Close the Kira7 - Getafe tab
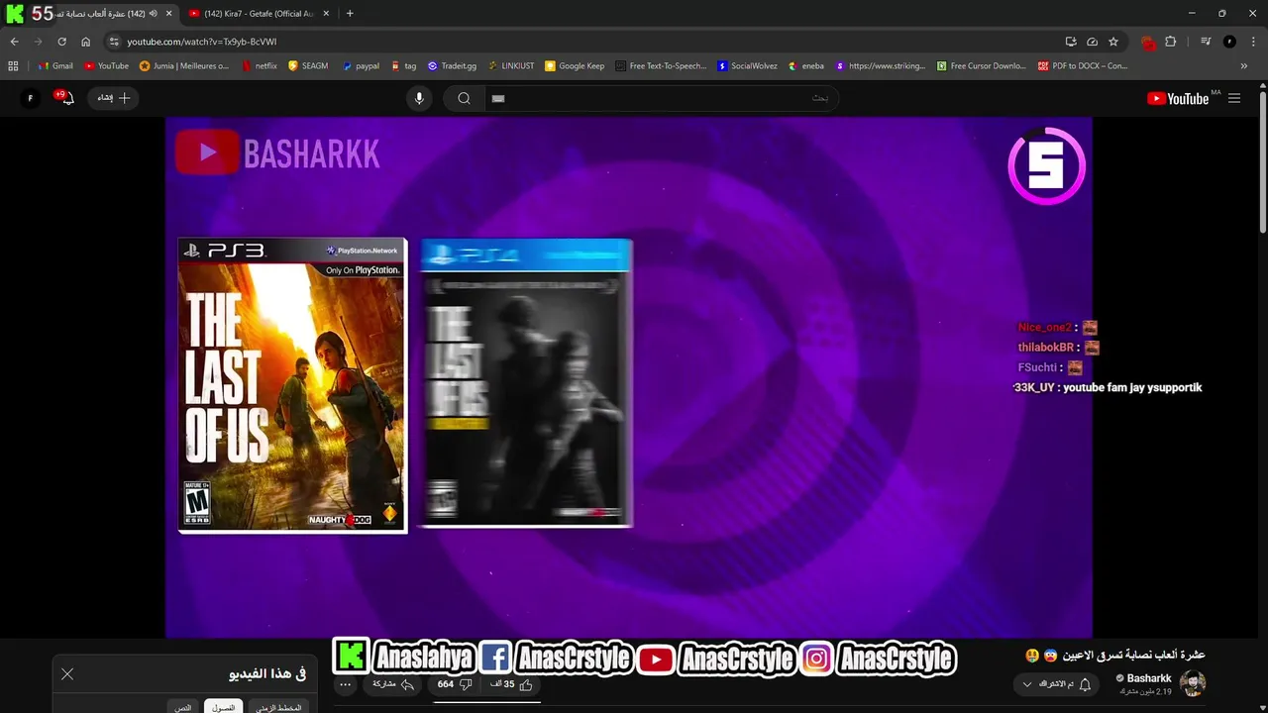1268x713 pixels. point(326,13)
